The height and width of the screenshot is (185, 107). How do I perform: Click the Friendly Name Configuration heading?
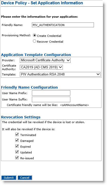pyautogui.click(x=29, y=87)
